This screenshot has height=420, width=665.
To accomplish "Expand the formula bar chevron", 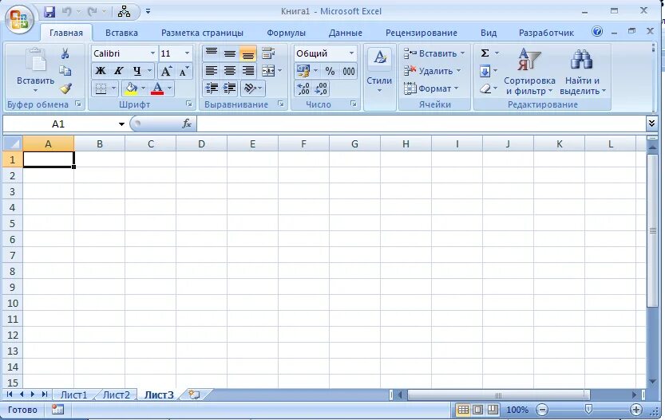I will tap(652, 124).
